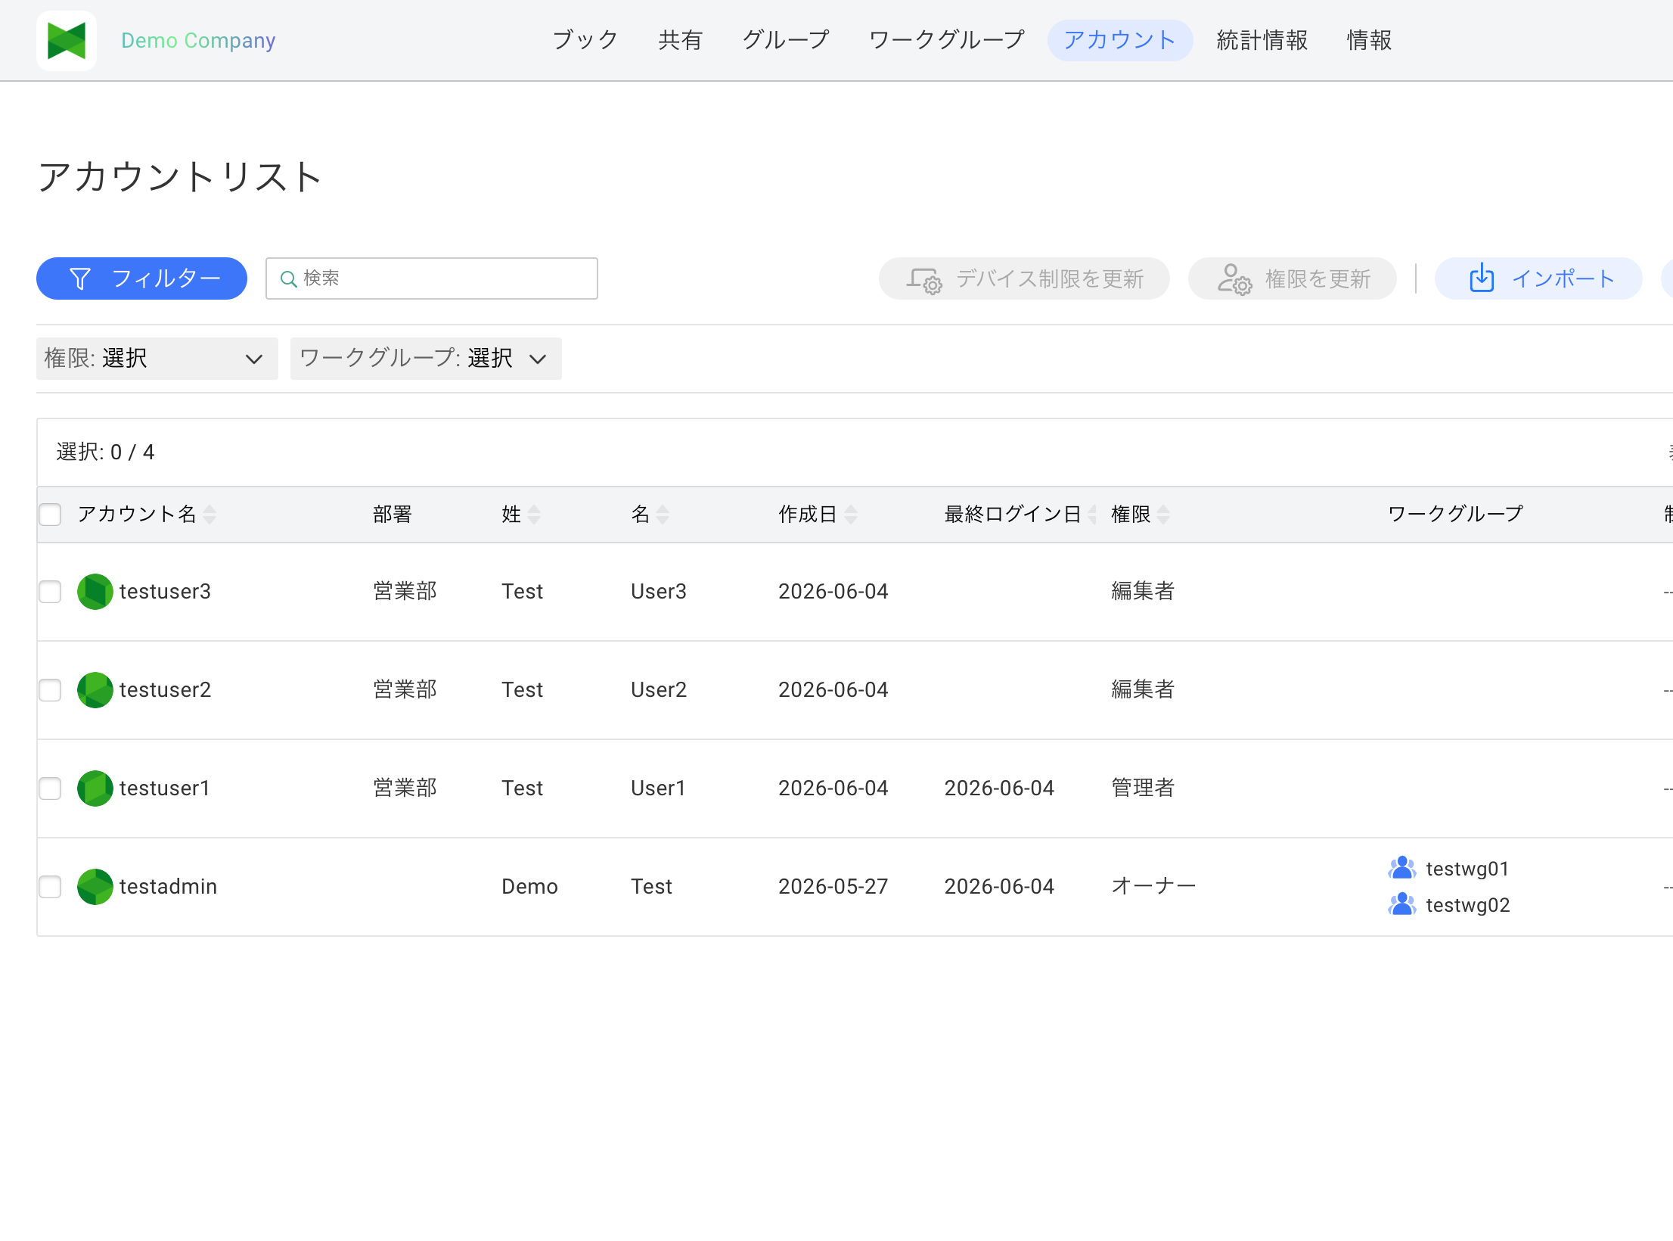This screenshot has width=1673, height=1241.
Task: Click the import download icon
Action: (1482, 278)
